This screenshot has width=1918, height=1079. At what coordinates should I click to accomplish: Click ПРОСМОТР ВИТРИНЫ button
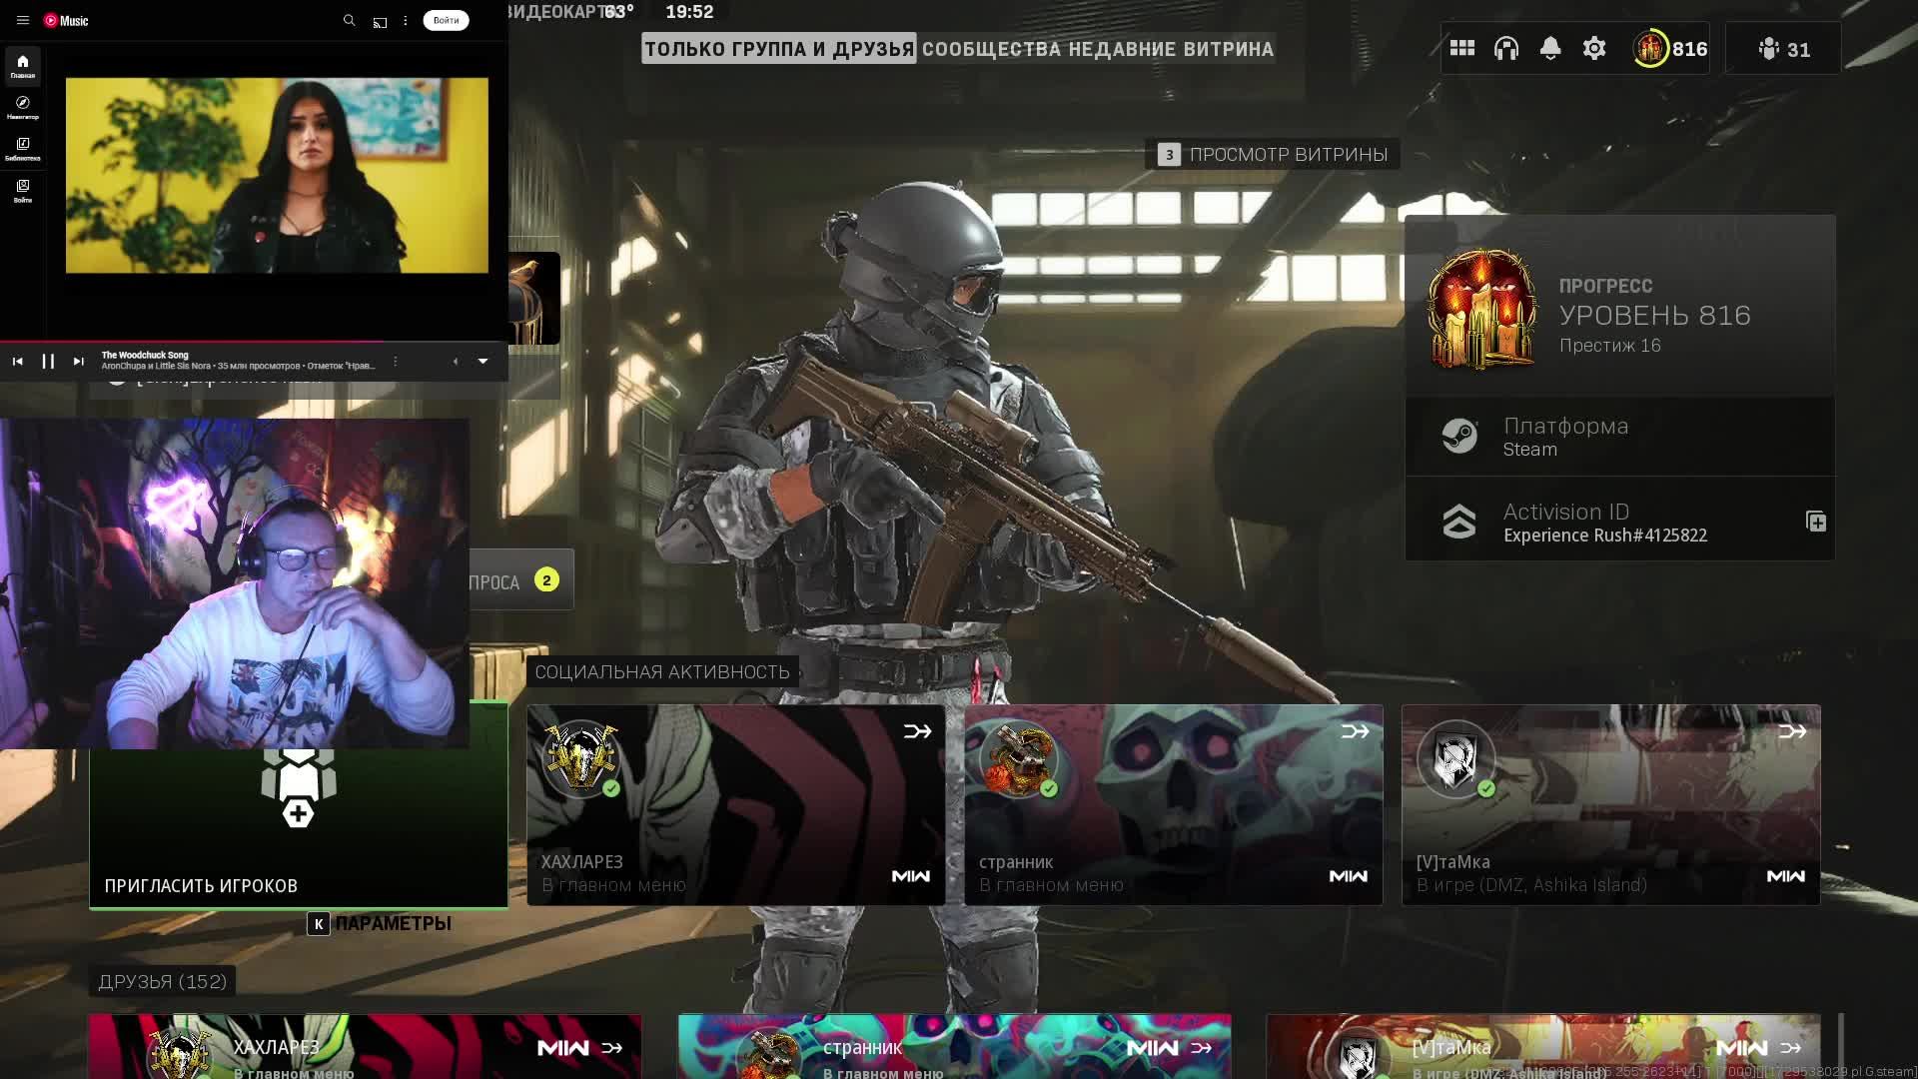point(1272,154)
